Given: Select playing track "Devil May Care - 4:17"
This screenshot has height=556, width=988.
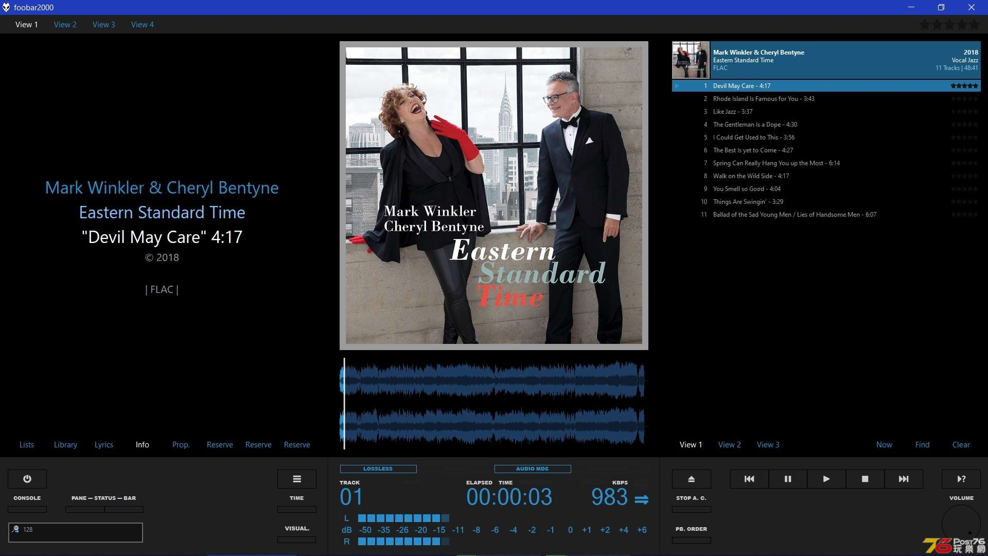Looking at the screenshot, I should click(x=826, y=86).
